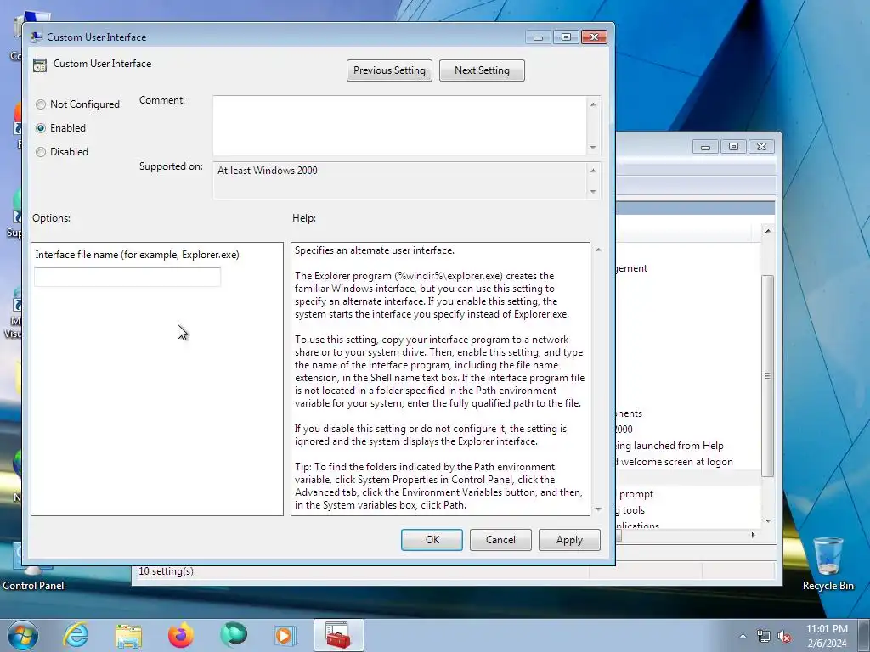
Task: Click the background window vertical scrollbar thumb
Action: tap(767, 376)
